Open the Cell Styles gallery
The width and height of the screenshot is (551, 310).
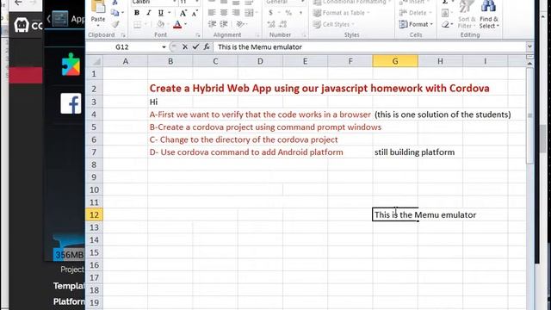333,24
